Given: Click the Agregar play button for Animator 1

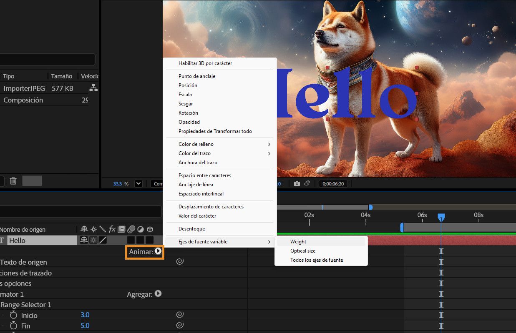Looking at the screenshot, I should (158, 294).
